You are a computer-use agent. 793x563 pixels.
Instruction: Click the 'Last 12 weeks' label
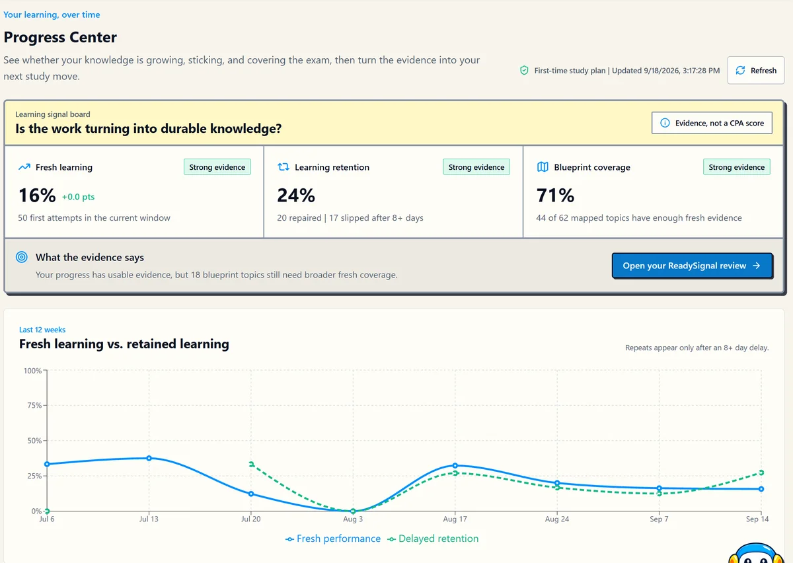coord(42,330)
